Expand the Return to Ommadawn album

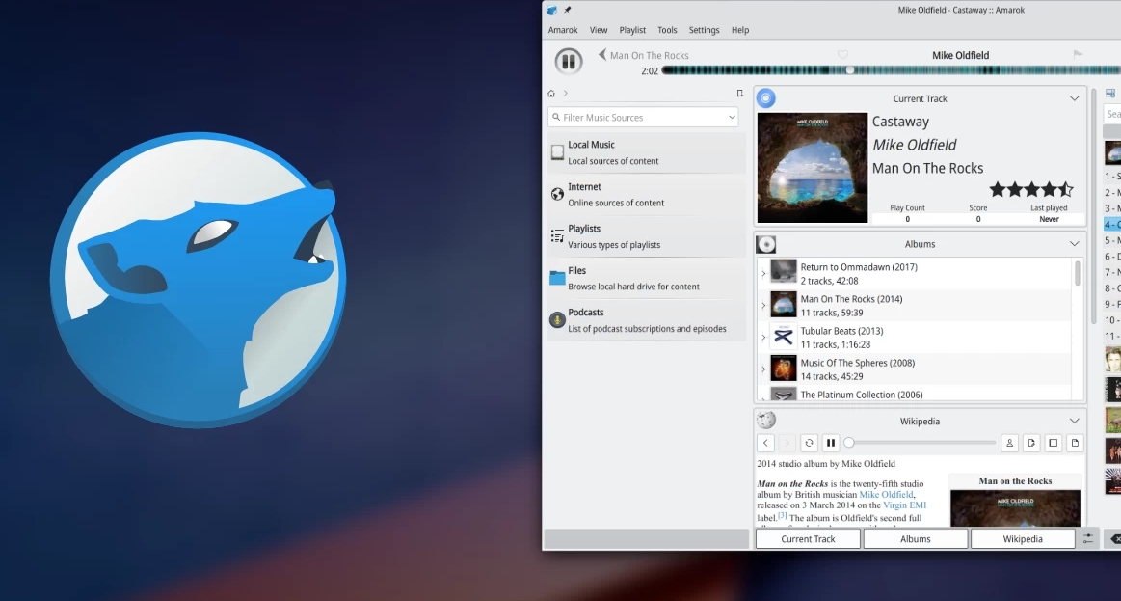pos(763,273)
